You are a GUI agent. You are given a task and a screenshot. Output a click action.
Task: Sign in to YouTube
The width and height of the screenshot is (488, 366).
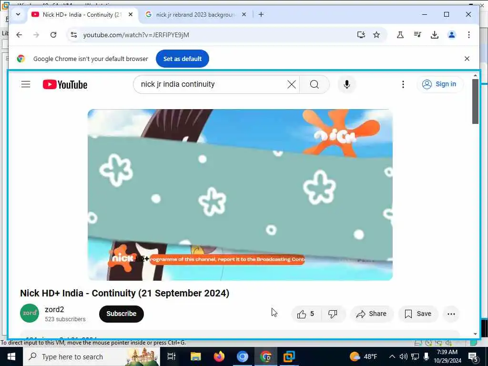439,84
